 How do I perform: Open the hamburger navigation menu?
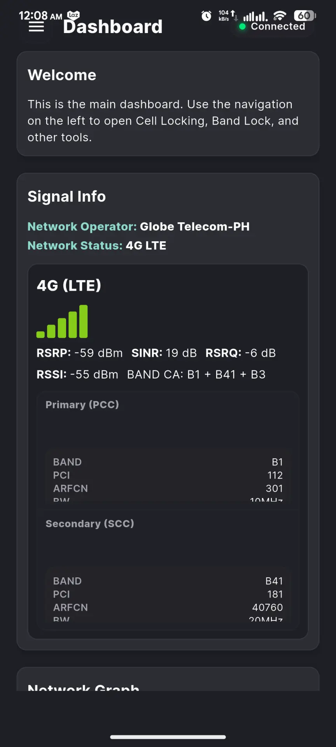tap(36, 27)
